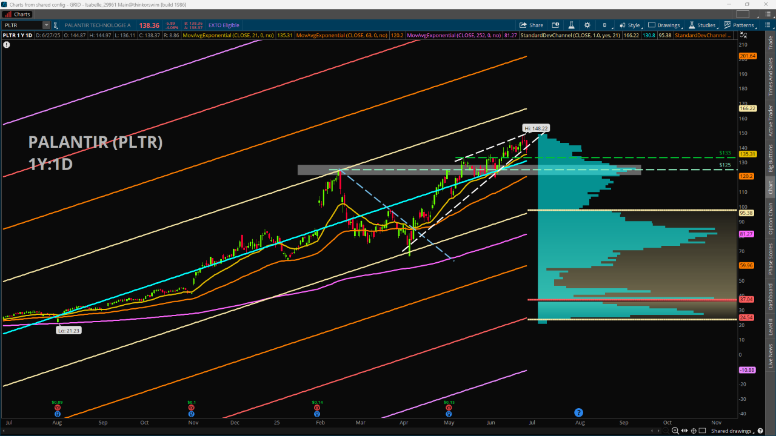The height and width of the screenshot is (436, 776).
Task: Open chart settings gear icon
Action: pyautogui.click(x=587, y=25)
